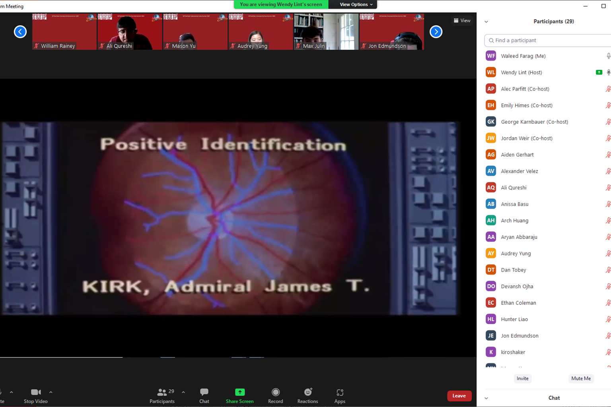Image resolution: width=611 pixels, height=407 pixels.
Task: Click the AY avatar in participant list
Action: tap(491, 253)
